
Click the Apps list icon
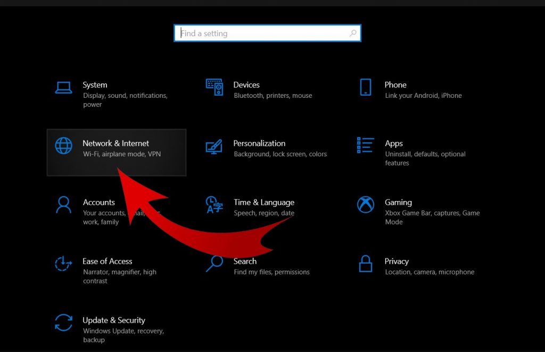[365, 145]
